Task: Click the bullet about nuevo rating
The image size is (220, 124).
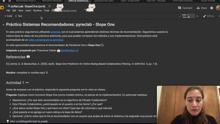Action: [47, 112]
